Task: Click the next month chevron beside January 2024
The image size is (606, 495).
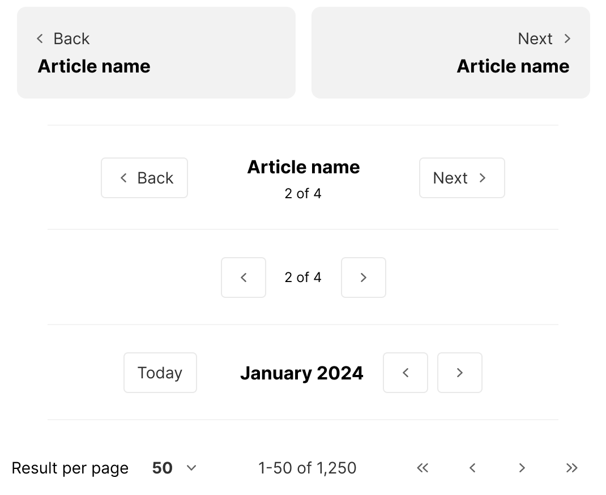Action: 459,373
